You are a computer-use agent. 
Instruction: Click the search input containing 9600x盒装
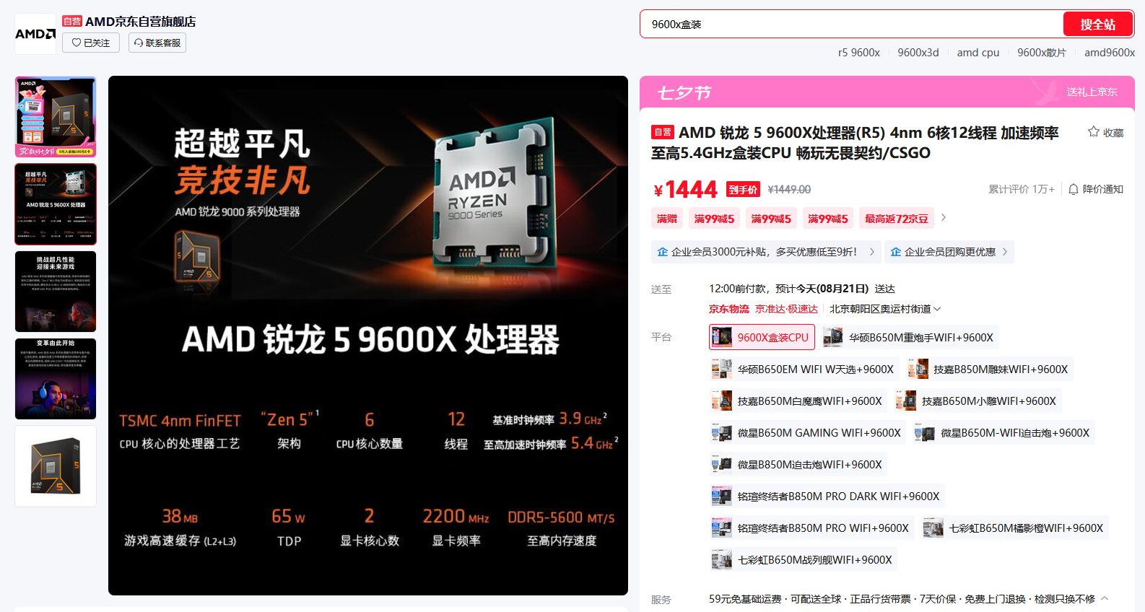coord(851,24)
